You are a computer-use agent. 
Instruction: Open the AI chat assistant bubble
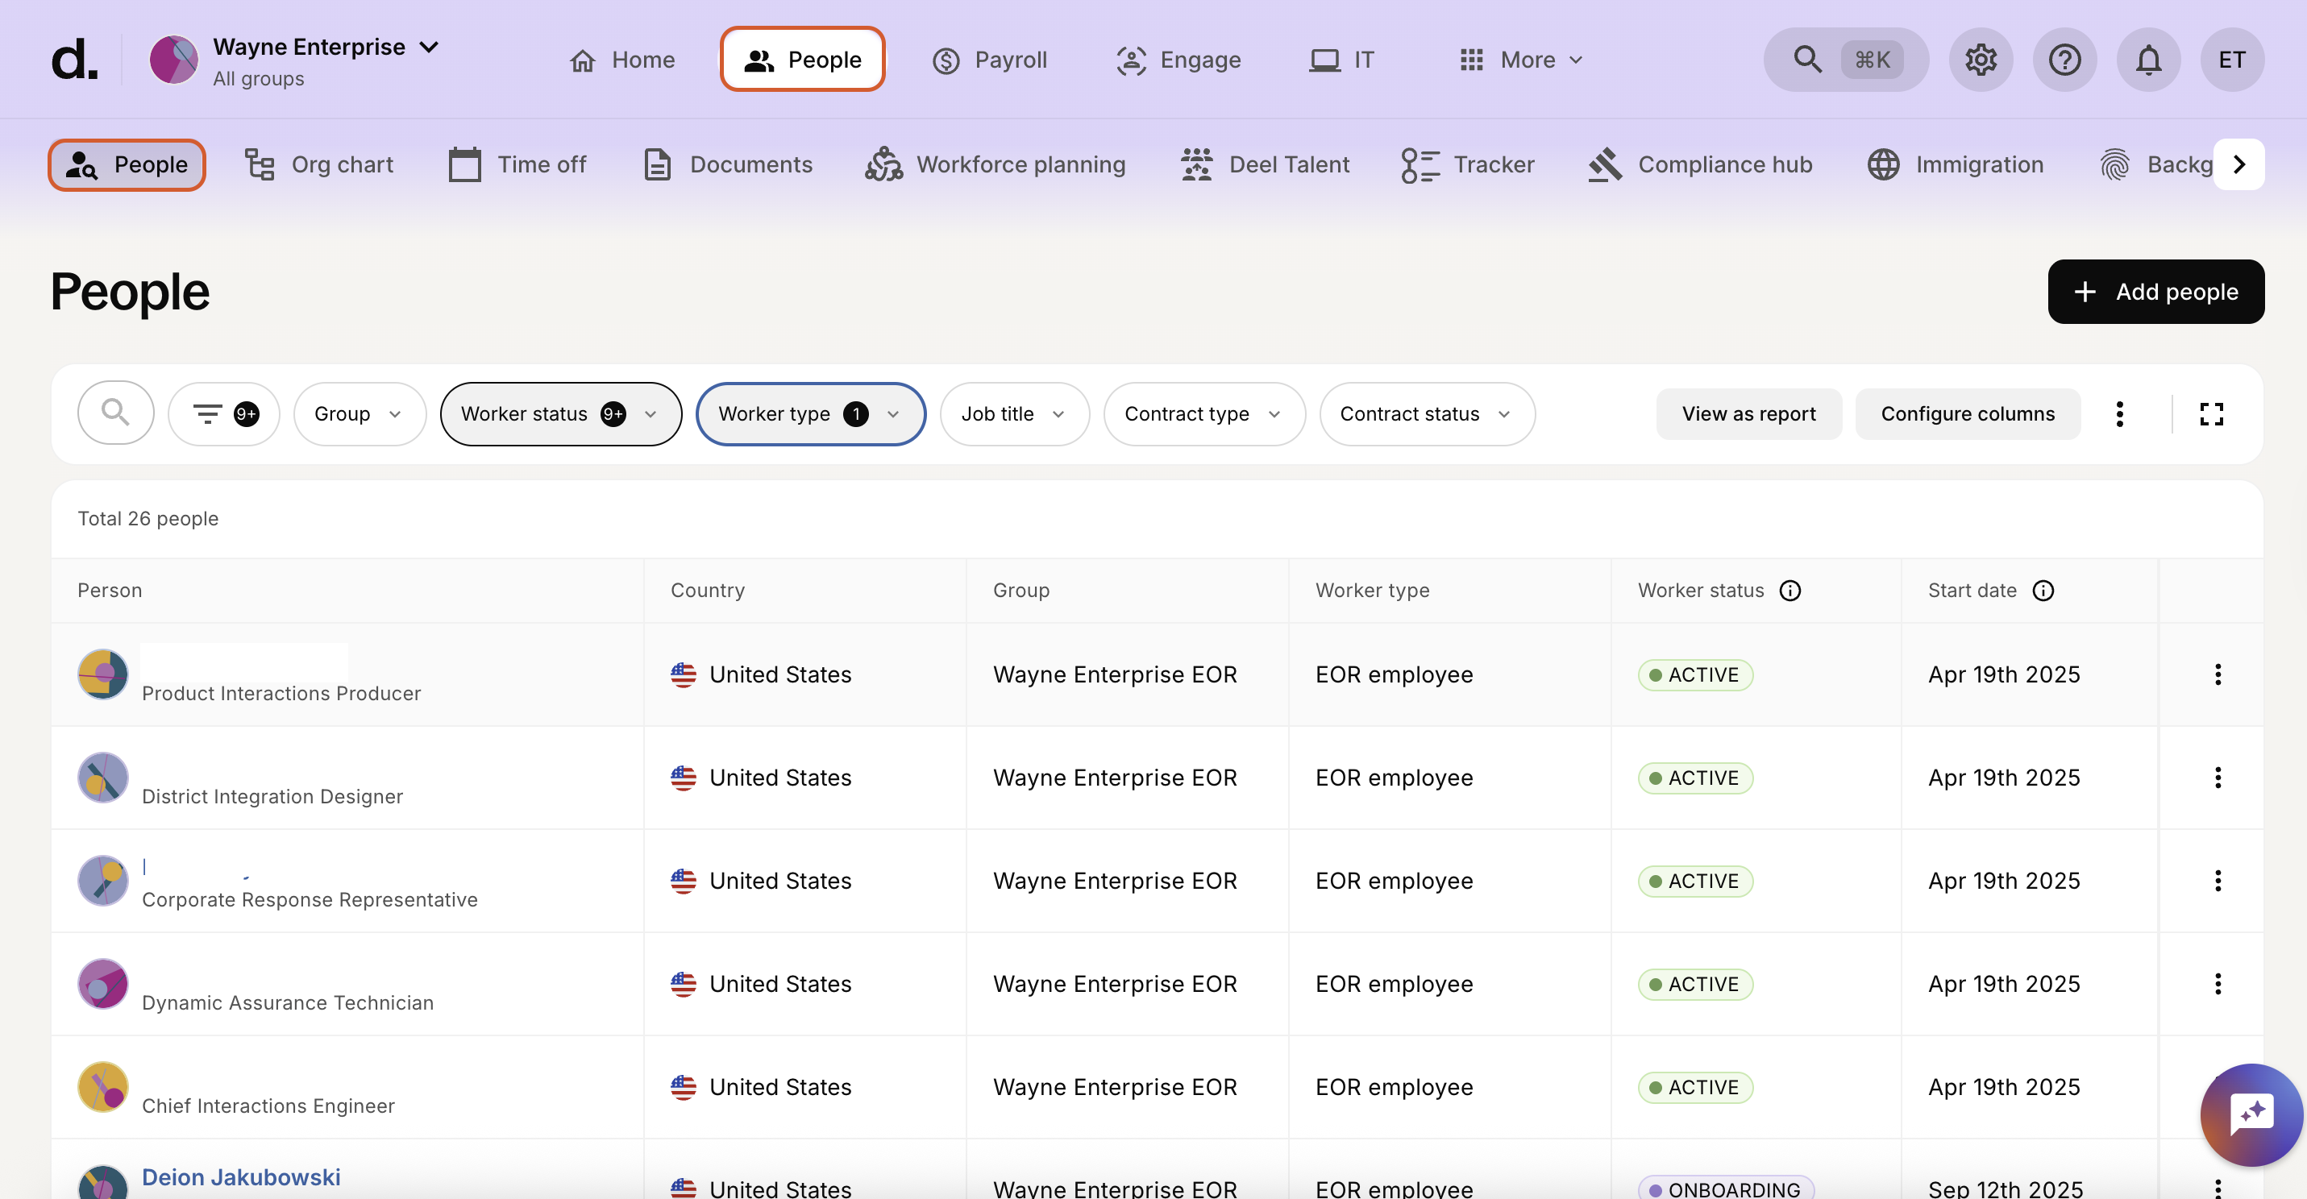(2251, 1114)
